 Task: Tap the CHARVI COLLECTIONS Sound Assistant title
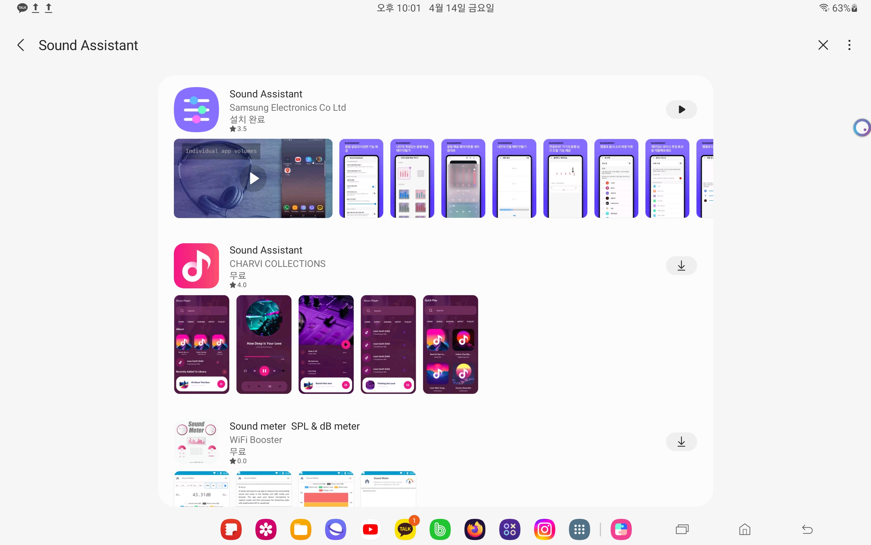coord(266,250)
